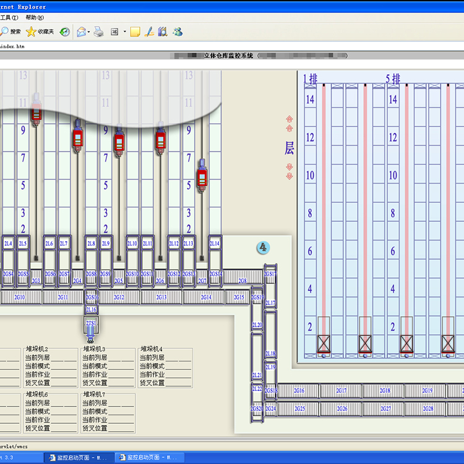
Task: Click the Messenger people icon in toolbar
Action: click(x=178, y=32)
